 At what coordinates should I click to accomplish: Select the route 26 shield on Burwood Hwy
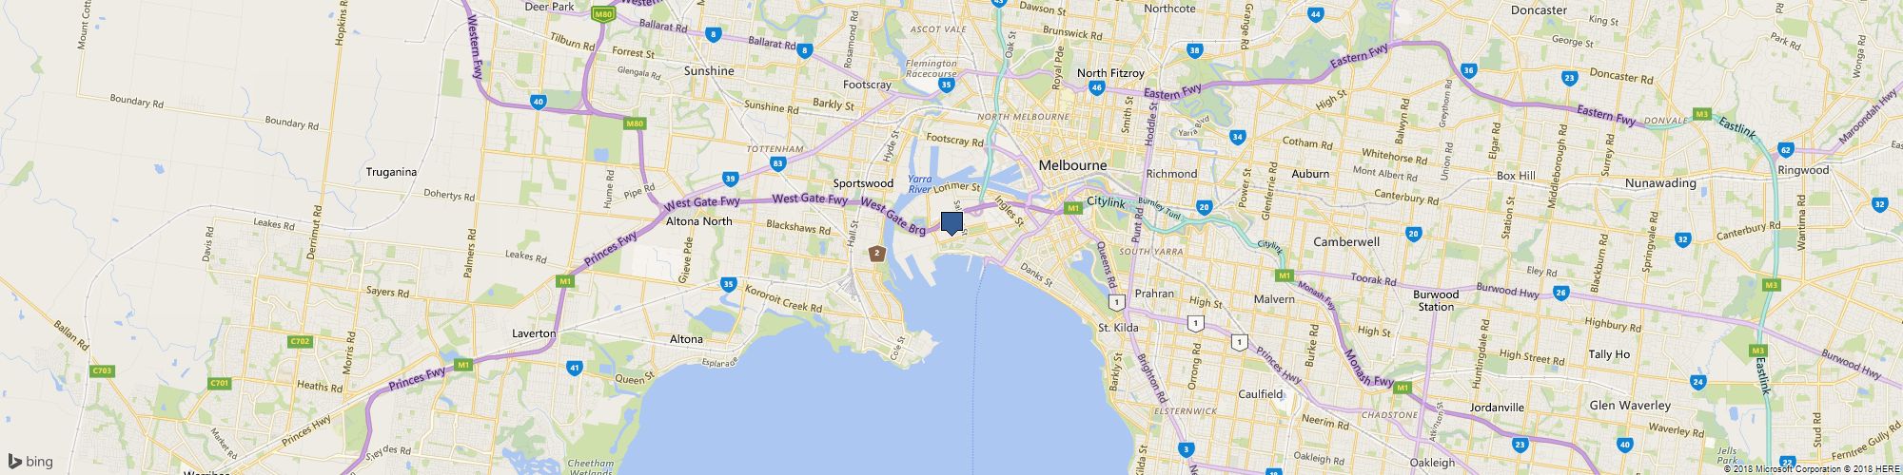point(1560,293)
